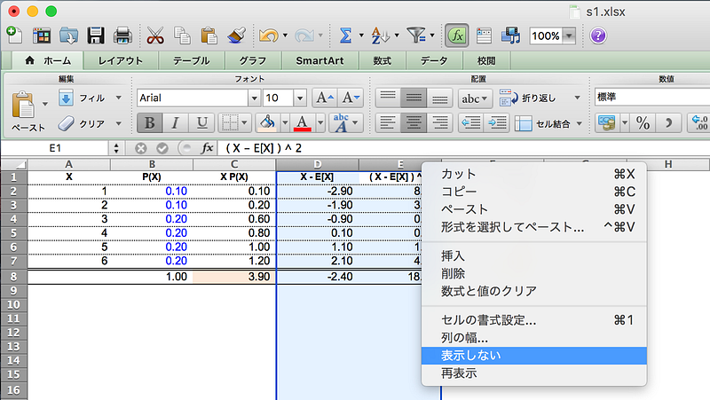Toggle middle vertical alignment
Viewport: 710px width, 400px height.
(x=414, y=98)
